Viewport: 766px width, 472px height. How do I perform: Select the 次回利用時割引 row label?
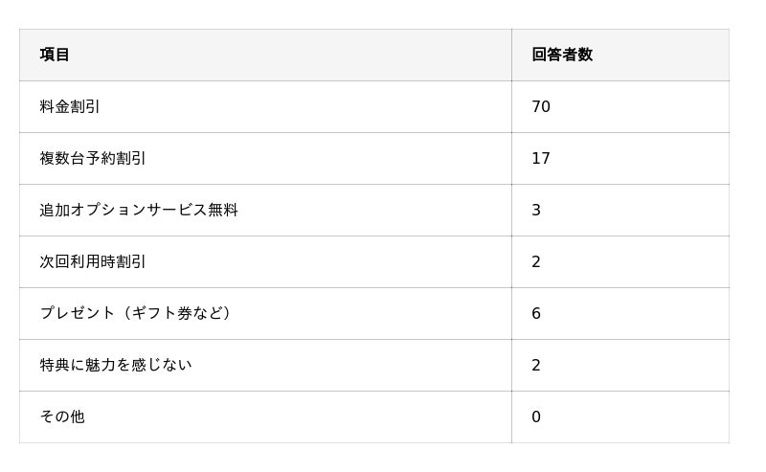coord(93,261)
